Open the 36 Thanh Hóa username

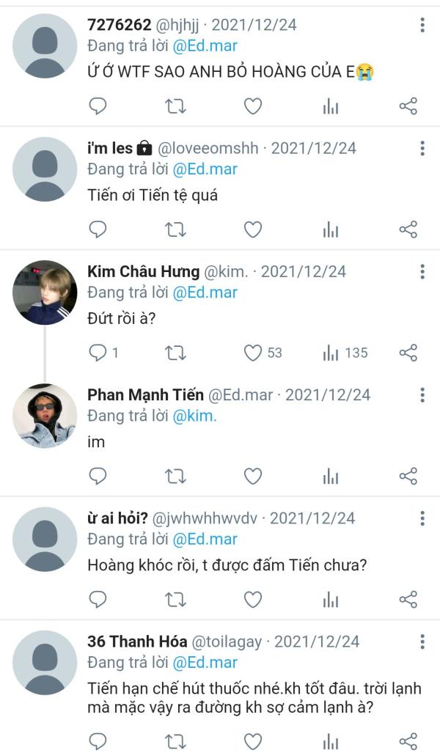click(137, 642)
